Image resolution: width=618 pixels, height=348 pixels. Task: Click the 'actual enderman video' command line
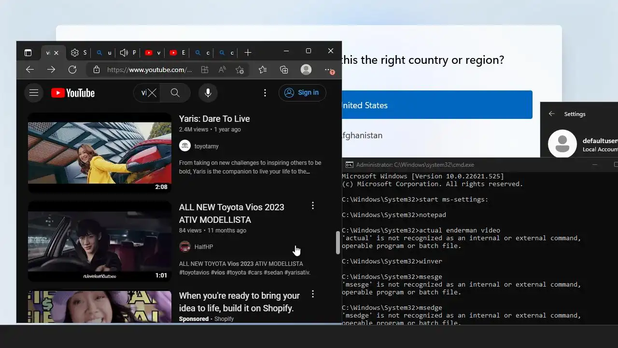pos(421,230)
